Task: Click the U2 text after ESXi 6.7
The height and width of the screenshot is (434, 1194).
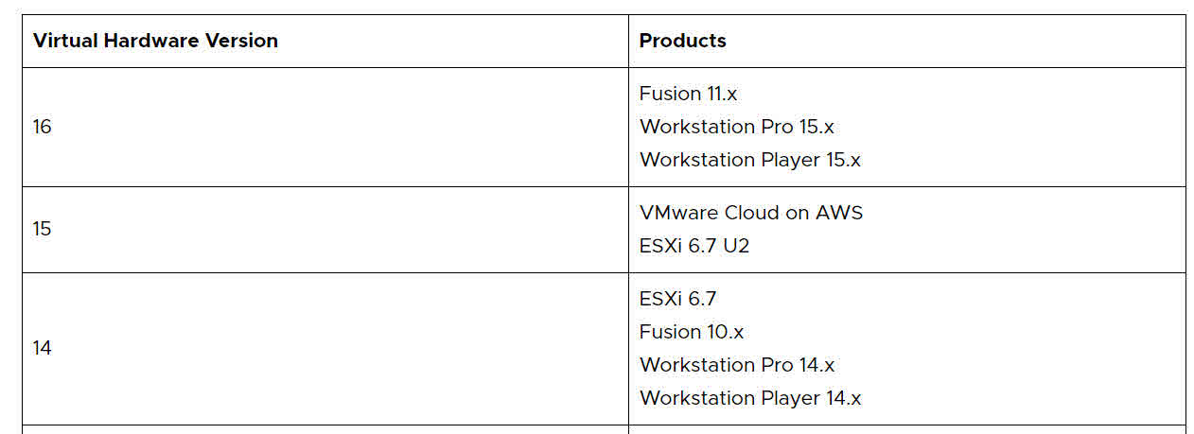Action: click(736, 246)
